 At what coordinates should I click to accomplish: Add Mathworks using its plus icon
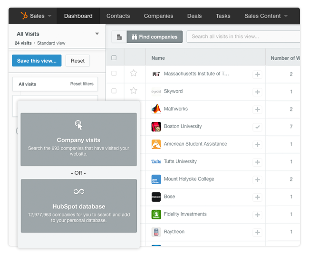click(257, 110)
